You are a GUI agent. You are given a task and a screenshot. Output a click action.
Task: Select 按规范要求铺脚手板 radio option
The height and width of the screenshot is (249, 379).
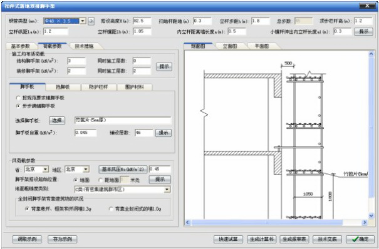(18, 98)
